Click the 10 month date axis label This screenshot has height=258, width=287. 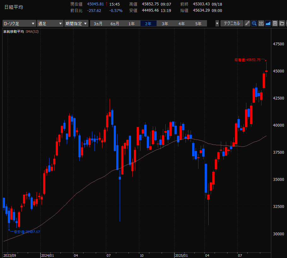tap(141, 255)
